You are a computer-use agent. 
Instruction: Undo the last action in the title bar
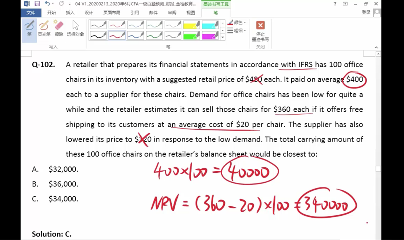[47, 4]
